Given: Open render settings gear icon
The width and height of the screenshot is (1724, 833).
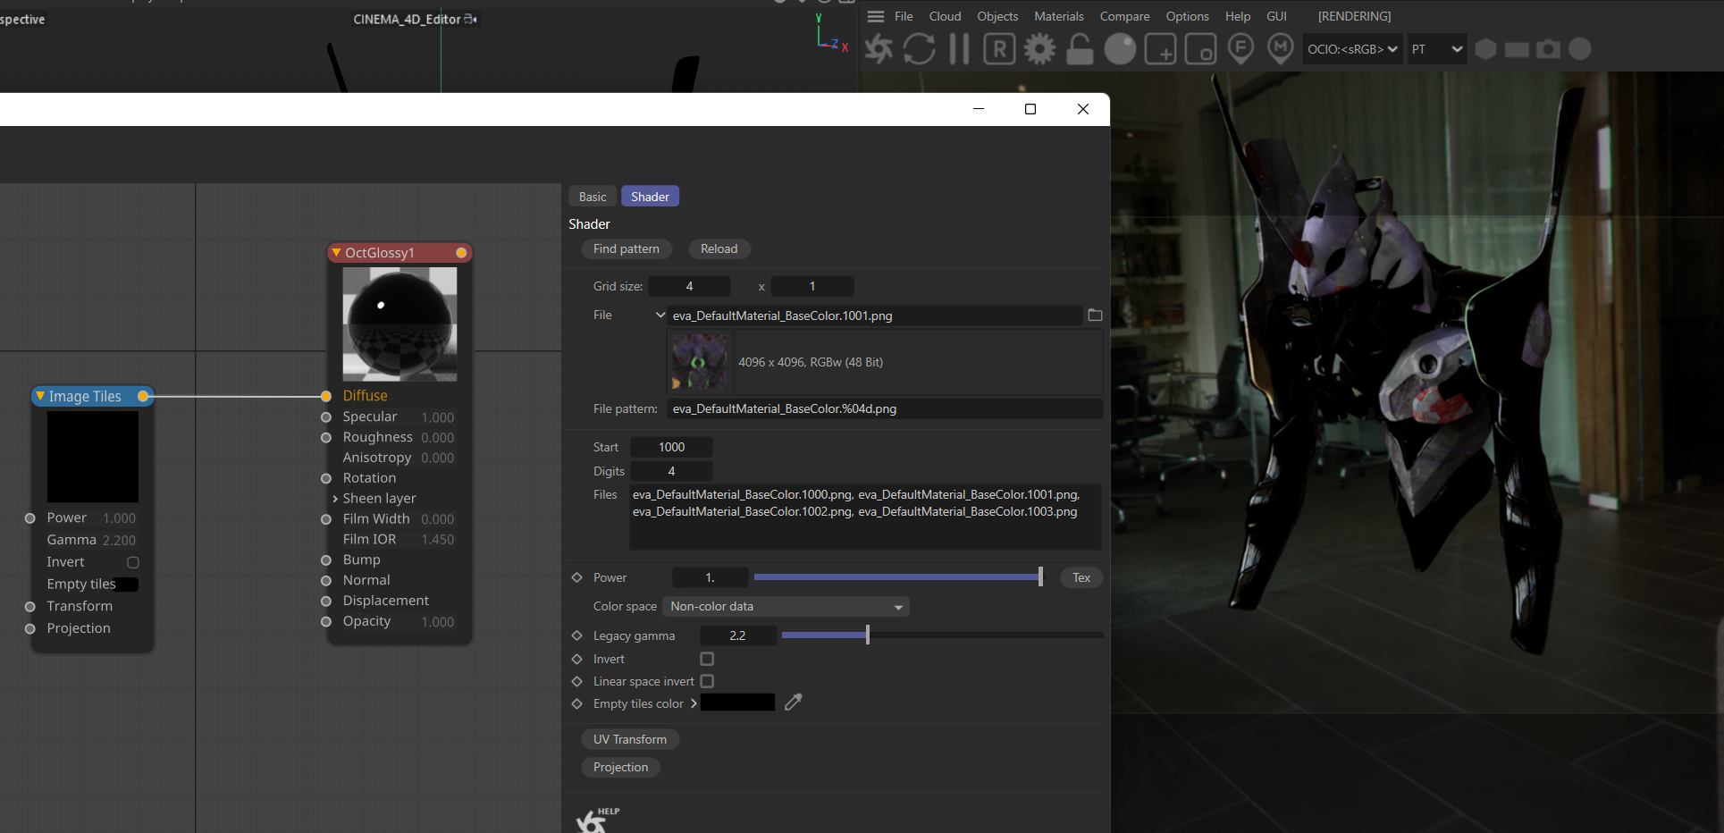Looking at the screenshot, I should point(1039,49).
